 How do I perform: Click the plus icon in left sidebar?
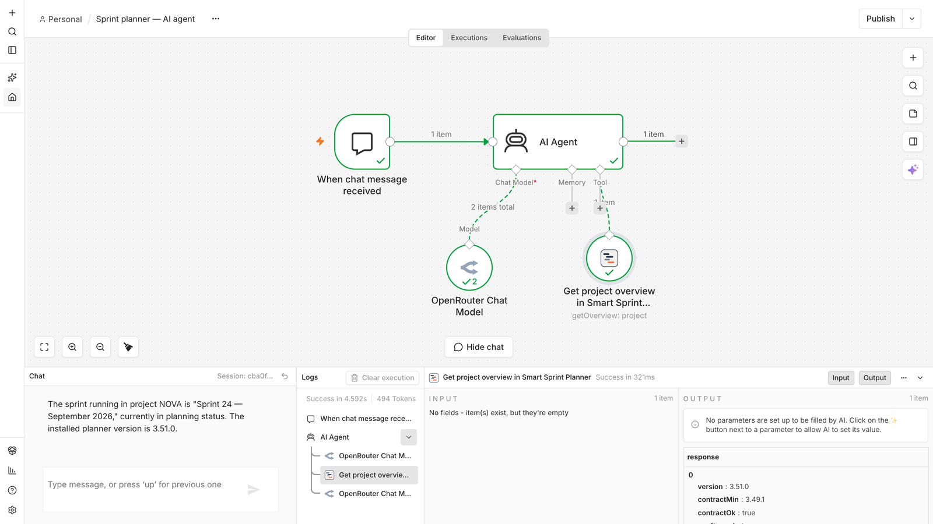(x=12, y=13)
